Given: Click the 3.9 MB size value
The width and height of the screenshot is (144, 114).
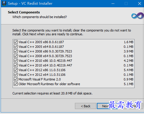Looking at the screenshot, I should coord(128,51).
